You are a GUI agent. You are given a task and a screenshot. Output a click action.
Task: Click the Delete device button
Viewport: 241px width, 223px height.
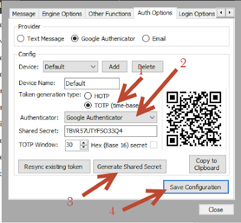(x=148, y=67)
